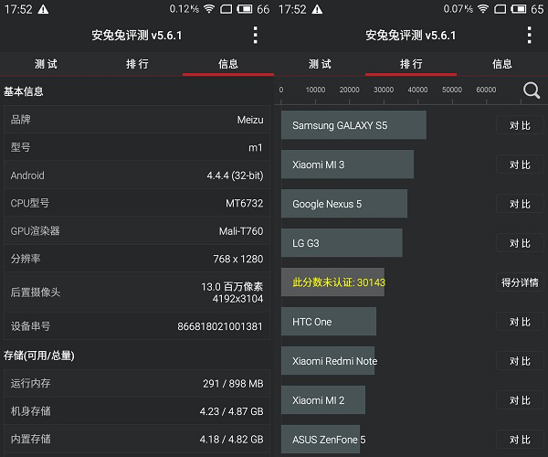Tap the Wi-Fi icon beside 0.07%

coord(483,9)
